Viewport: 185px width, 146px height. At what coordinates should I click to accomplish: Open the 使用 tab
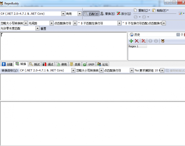62,64
